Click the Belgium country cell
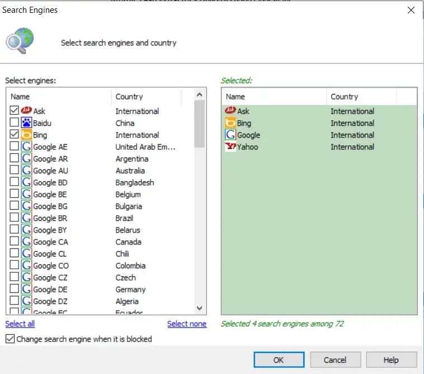 pos(128,195)
